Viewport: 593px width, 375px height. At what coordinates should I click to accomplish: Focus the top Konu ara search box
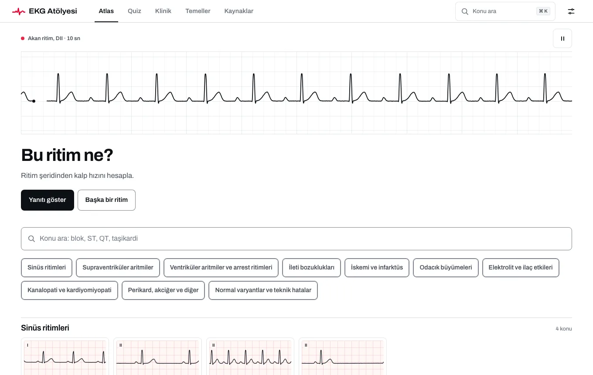coord(505,11)
